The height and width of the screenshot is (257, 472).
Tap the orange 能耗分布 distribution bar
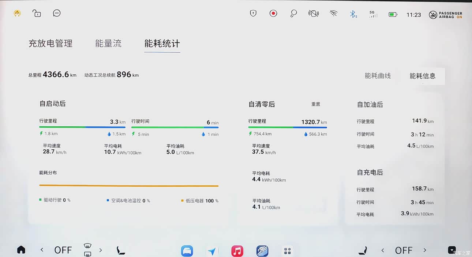click(129, 186)
